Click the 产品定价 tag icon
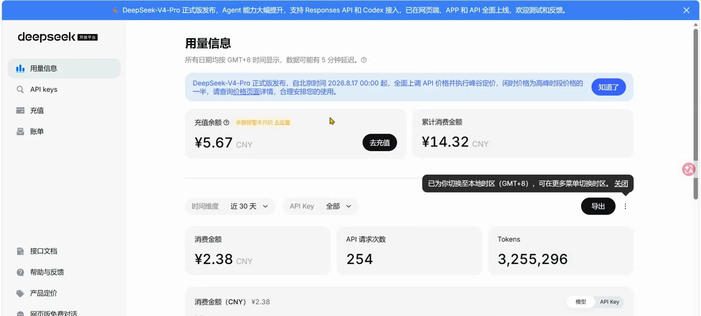The height and width of the screenshot is (316, 701). point(20,293)
